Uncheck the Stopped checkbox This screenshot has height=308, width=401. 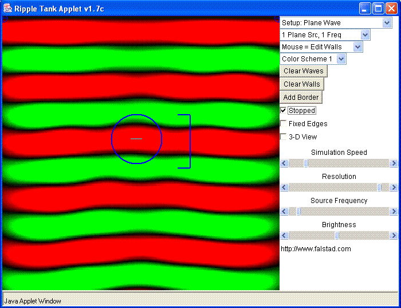284,111
